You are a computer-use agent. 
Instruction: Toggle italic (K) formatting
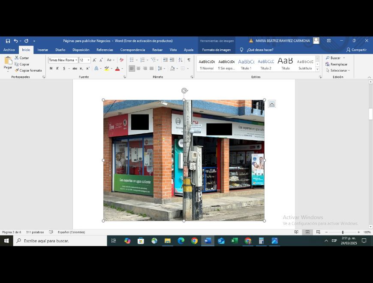pos(57,69)
